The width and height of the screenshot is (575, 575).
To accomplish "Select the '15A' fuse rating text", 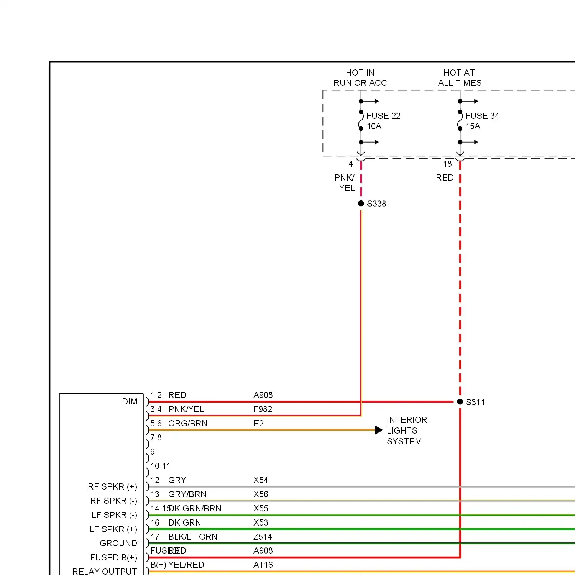I will (x=473, y=126).
